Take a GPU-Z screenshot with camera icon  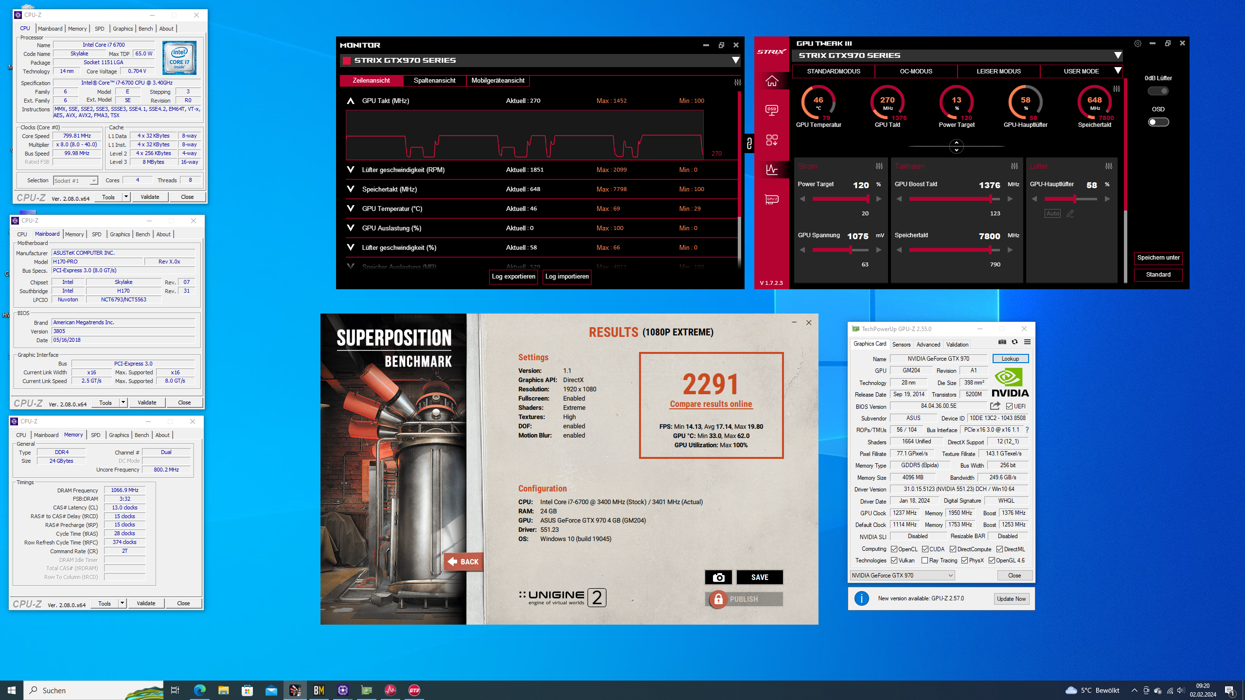tap(1002, 342)
